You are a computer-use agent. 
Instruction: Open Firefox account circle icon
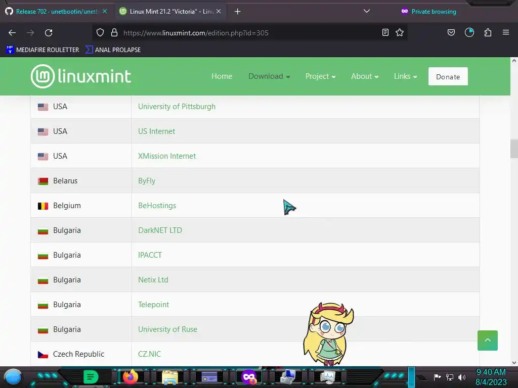point(469,32)
